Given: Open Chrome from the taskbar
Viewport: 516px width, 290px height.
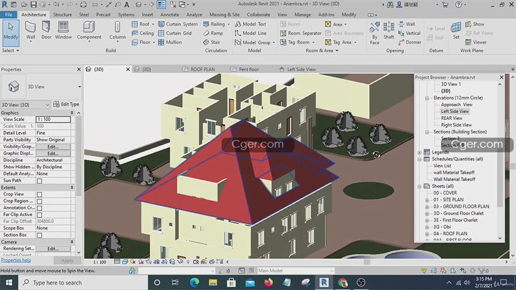Looking at the screenshot, I should (342, 283).
